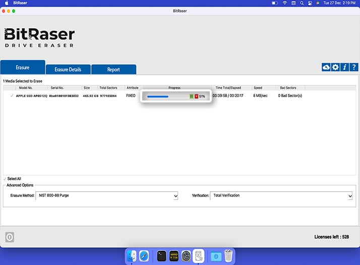Viewport: 360px width, 265px height.
Task: Toggle the APPLE SSD AP0512Q row checkbox
Action: click(12, 95)
